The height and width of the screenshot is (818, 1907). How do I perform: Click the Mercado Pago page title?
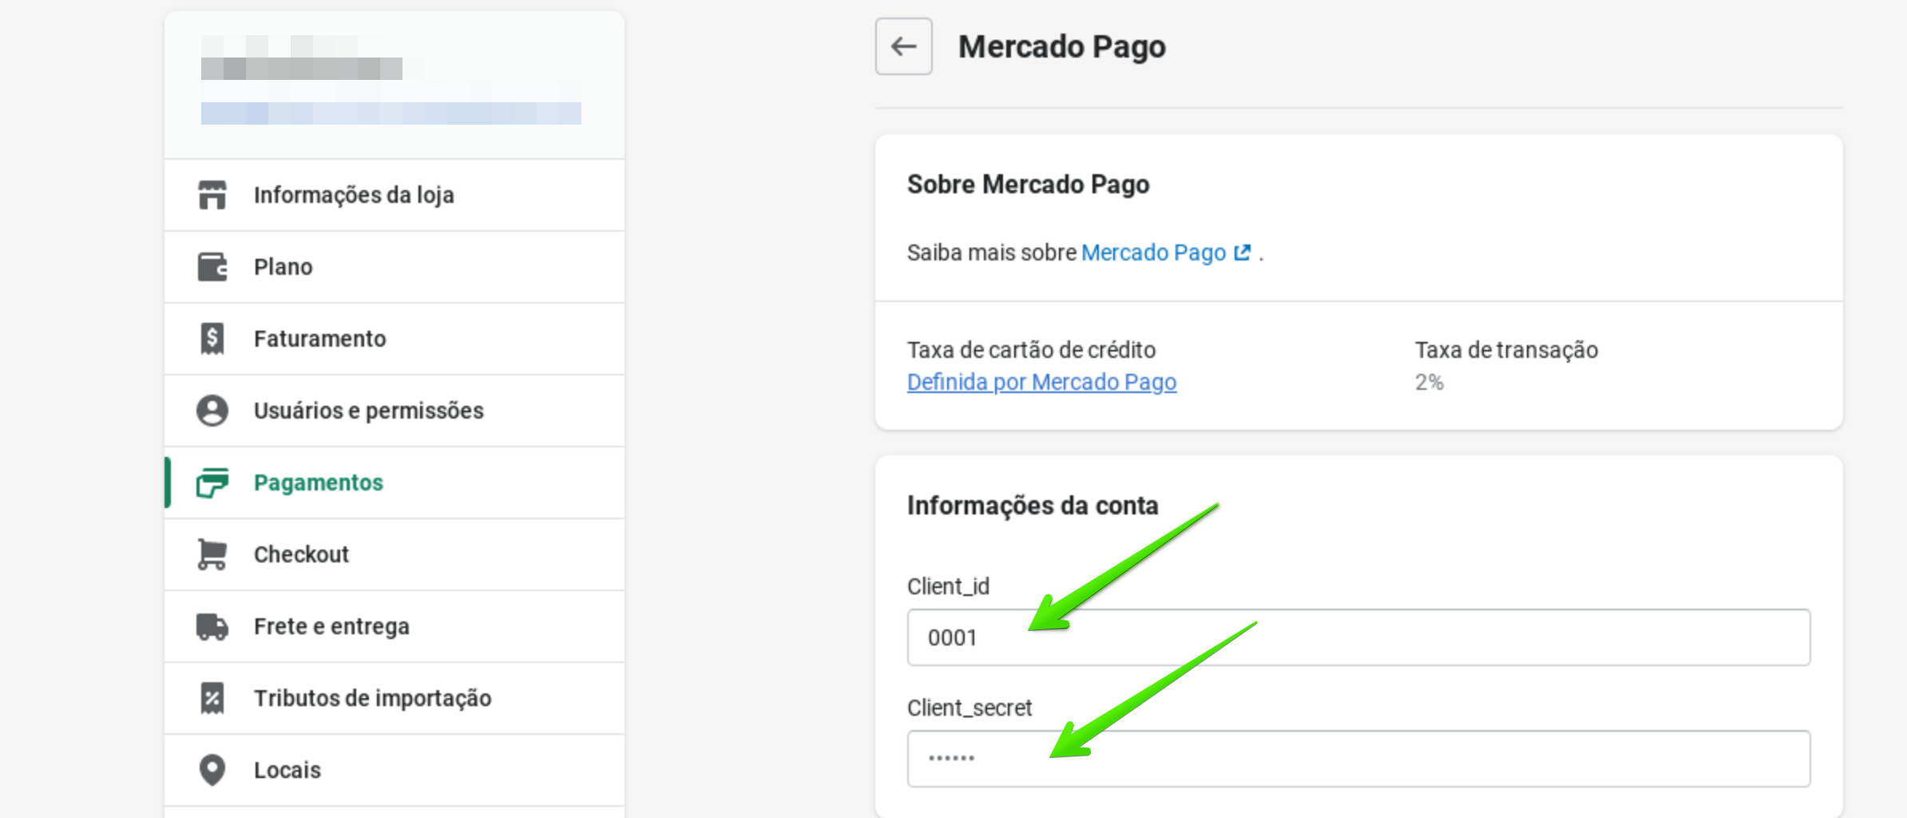(1062, 46)
